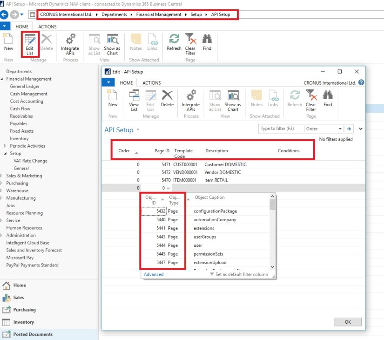Click Links in Edit dialog ribbon
This screenshot has width=384, height=340.
273,98
